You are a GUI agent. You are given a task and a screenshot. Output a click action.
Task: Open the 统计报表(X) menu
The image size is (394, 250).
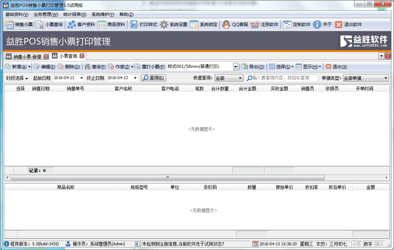tap(75, 14)
